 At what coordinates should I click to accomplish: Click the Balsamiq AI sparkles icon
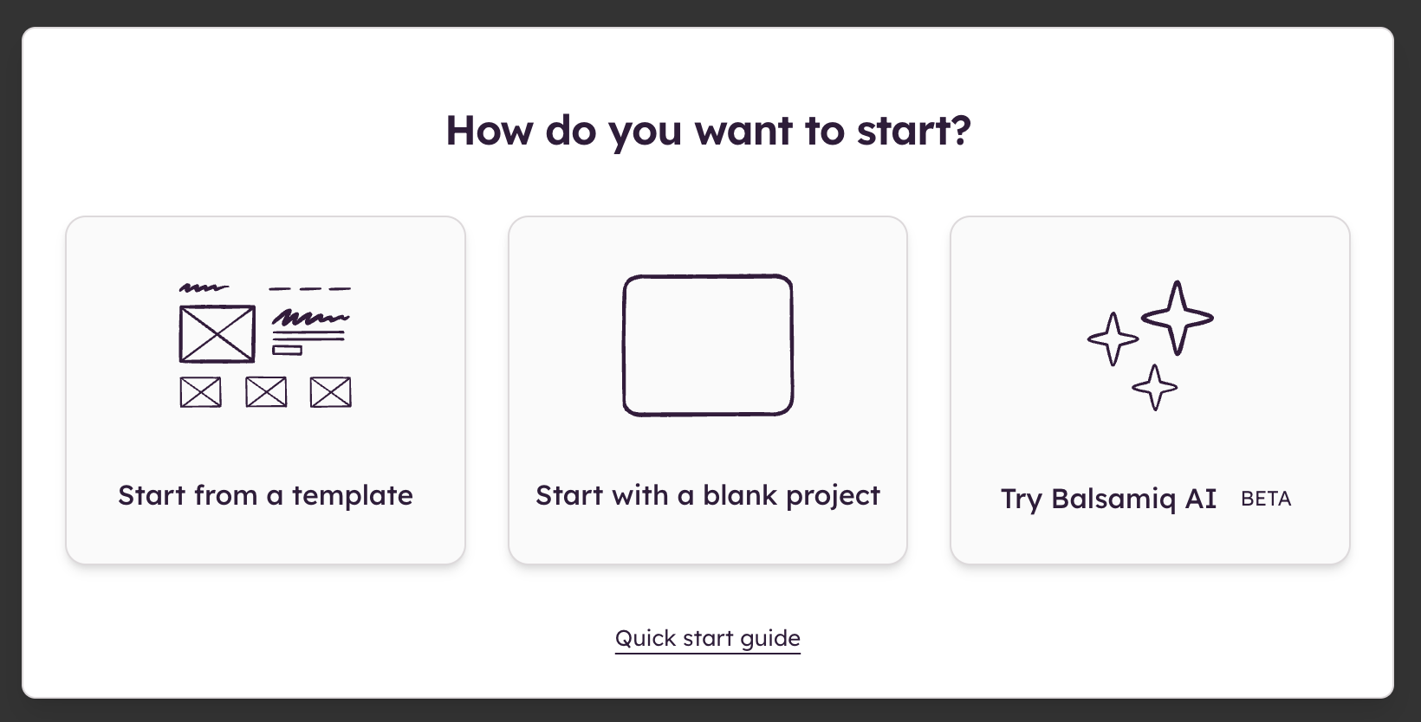[x=1151, y=345]
